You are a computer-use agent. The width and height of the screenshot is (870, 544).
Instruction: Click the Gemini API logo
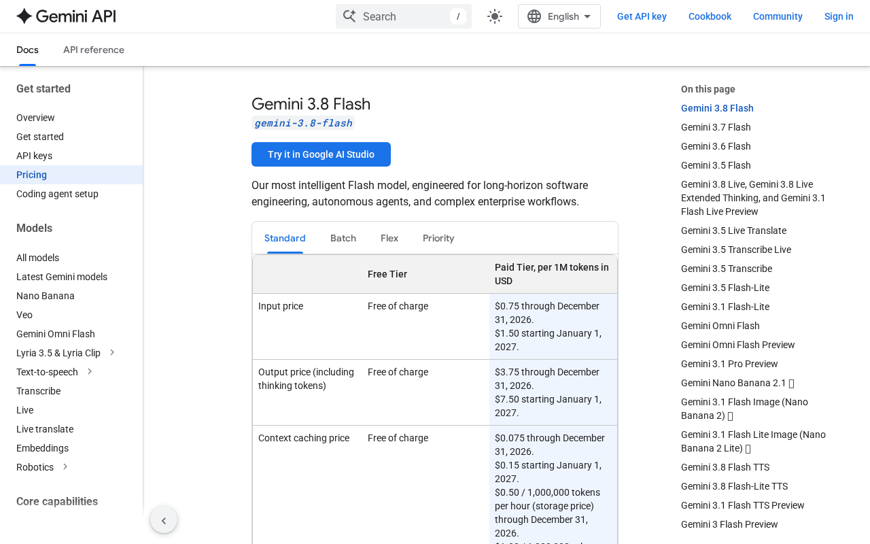(66, 16)
